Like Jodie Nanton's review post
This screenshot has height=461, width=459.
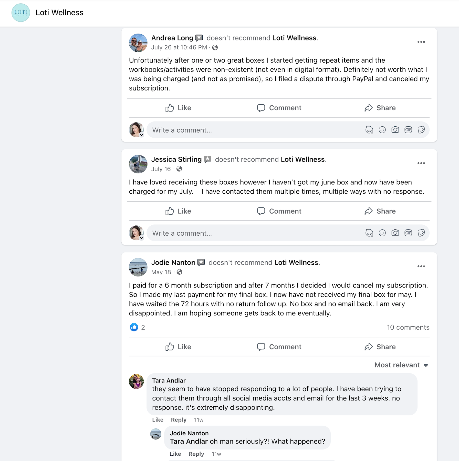coord(178,347)
